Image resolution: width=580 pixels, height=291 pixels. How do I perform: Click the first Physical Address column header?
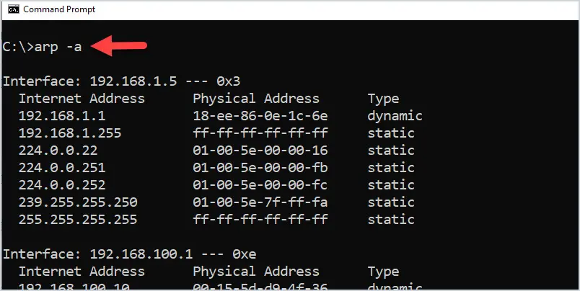pos(256,99)
